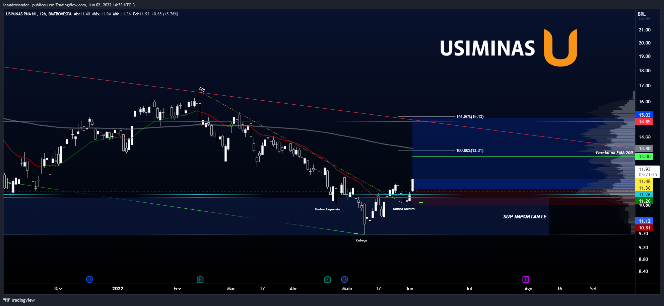The height and width of the screenshot is (306, 664).
Task: Click the 03:21:25 candle countdown timer
Action: click(x=648, y=175)
